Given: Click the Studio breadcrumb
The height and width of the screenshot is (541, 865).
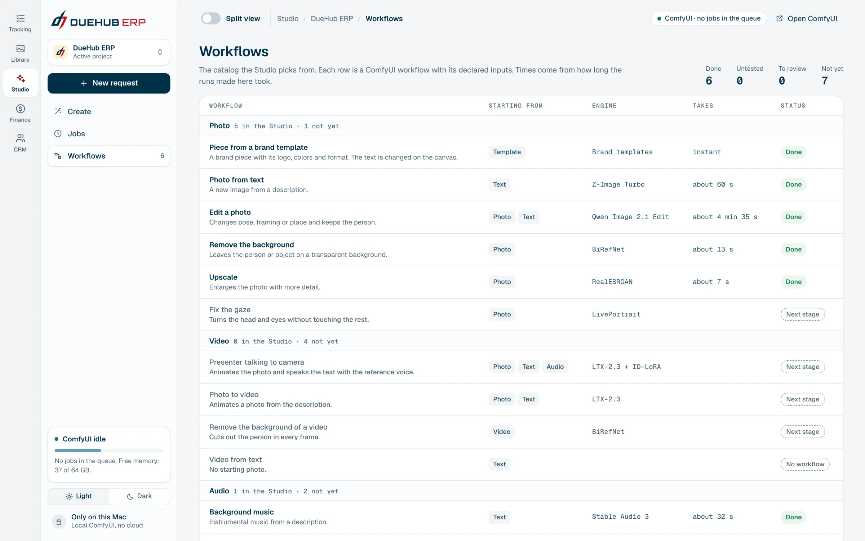Looking at the screenshot, I should [288, 18].
